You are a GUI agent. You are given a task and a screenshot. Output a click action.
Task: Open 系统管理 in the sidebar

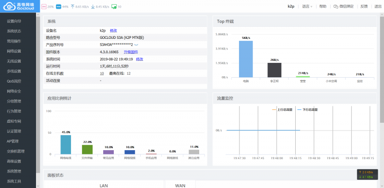point(14,171)
